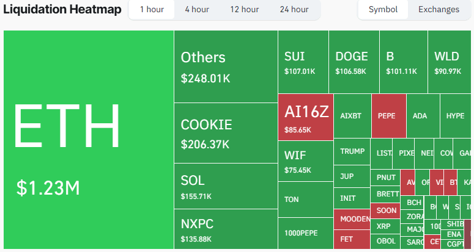Image resolution: width=474 pixels, height=252 pixels.
Task: Click the red AI16Z $85.65K tile
Action: click(306, 117)
